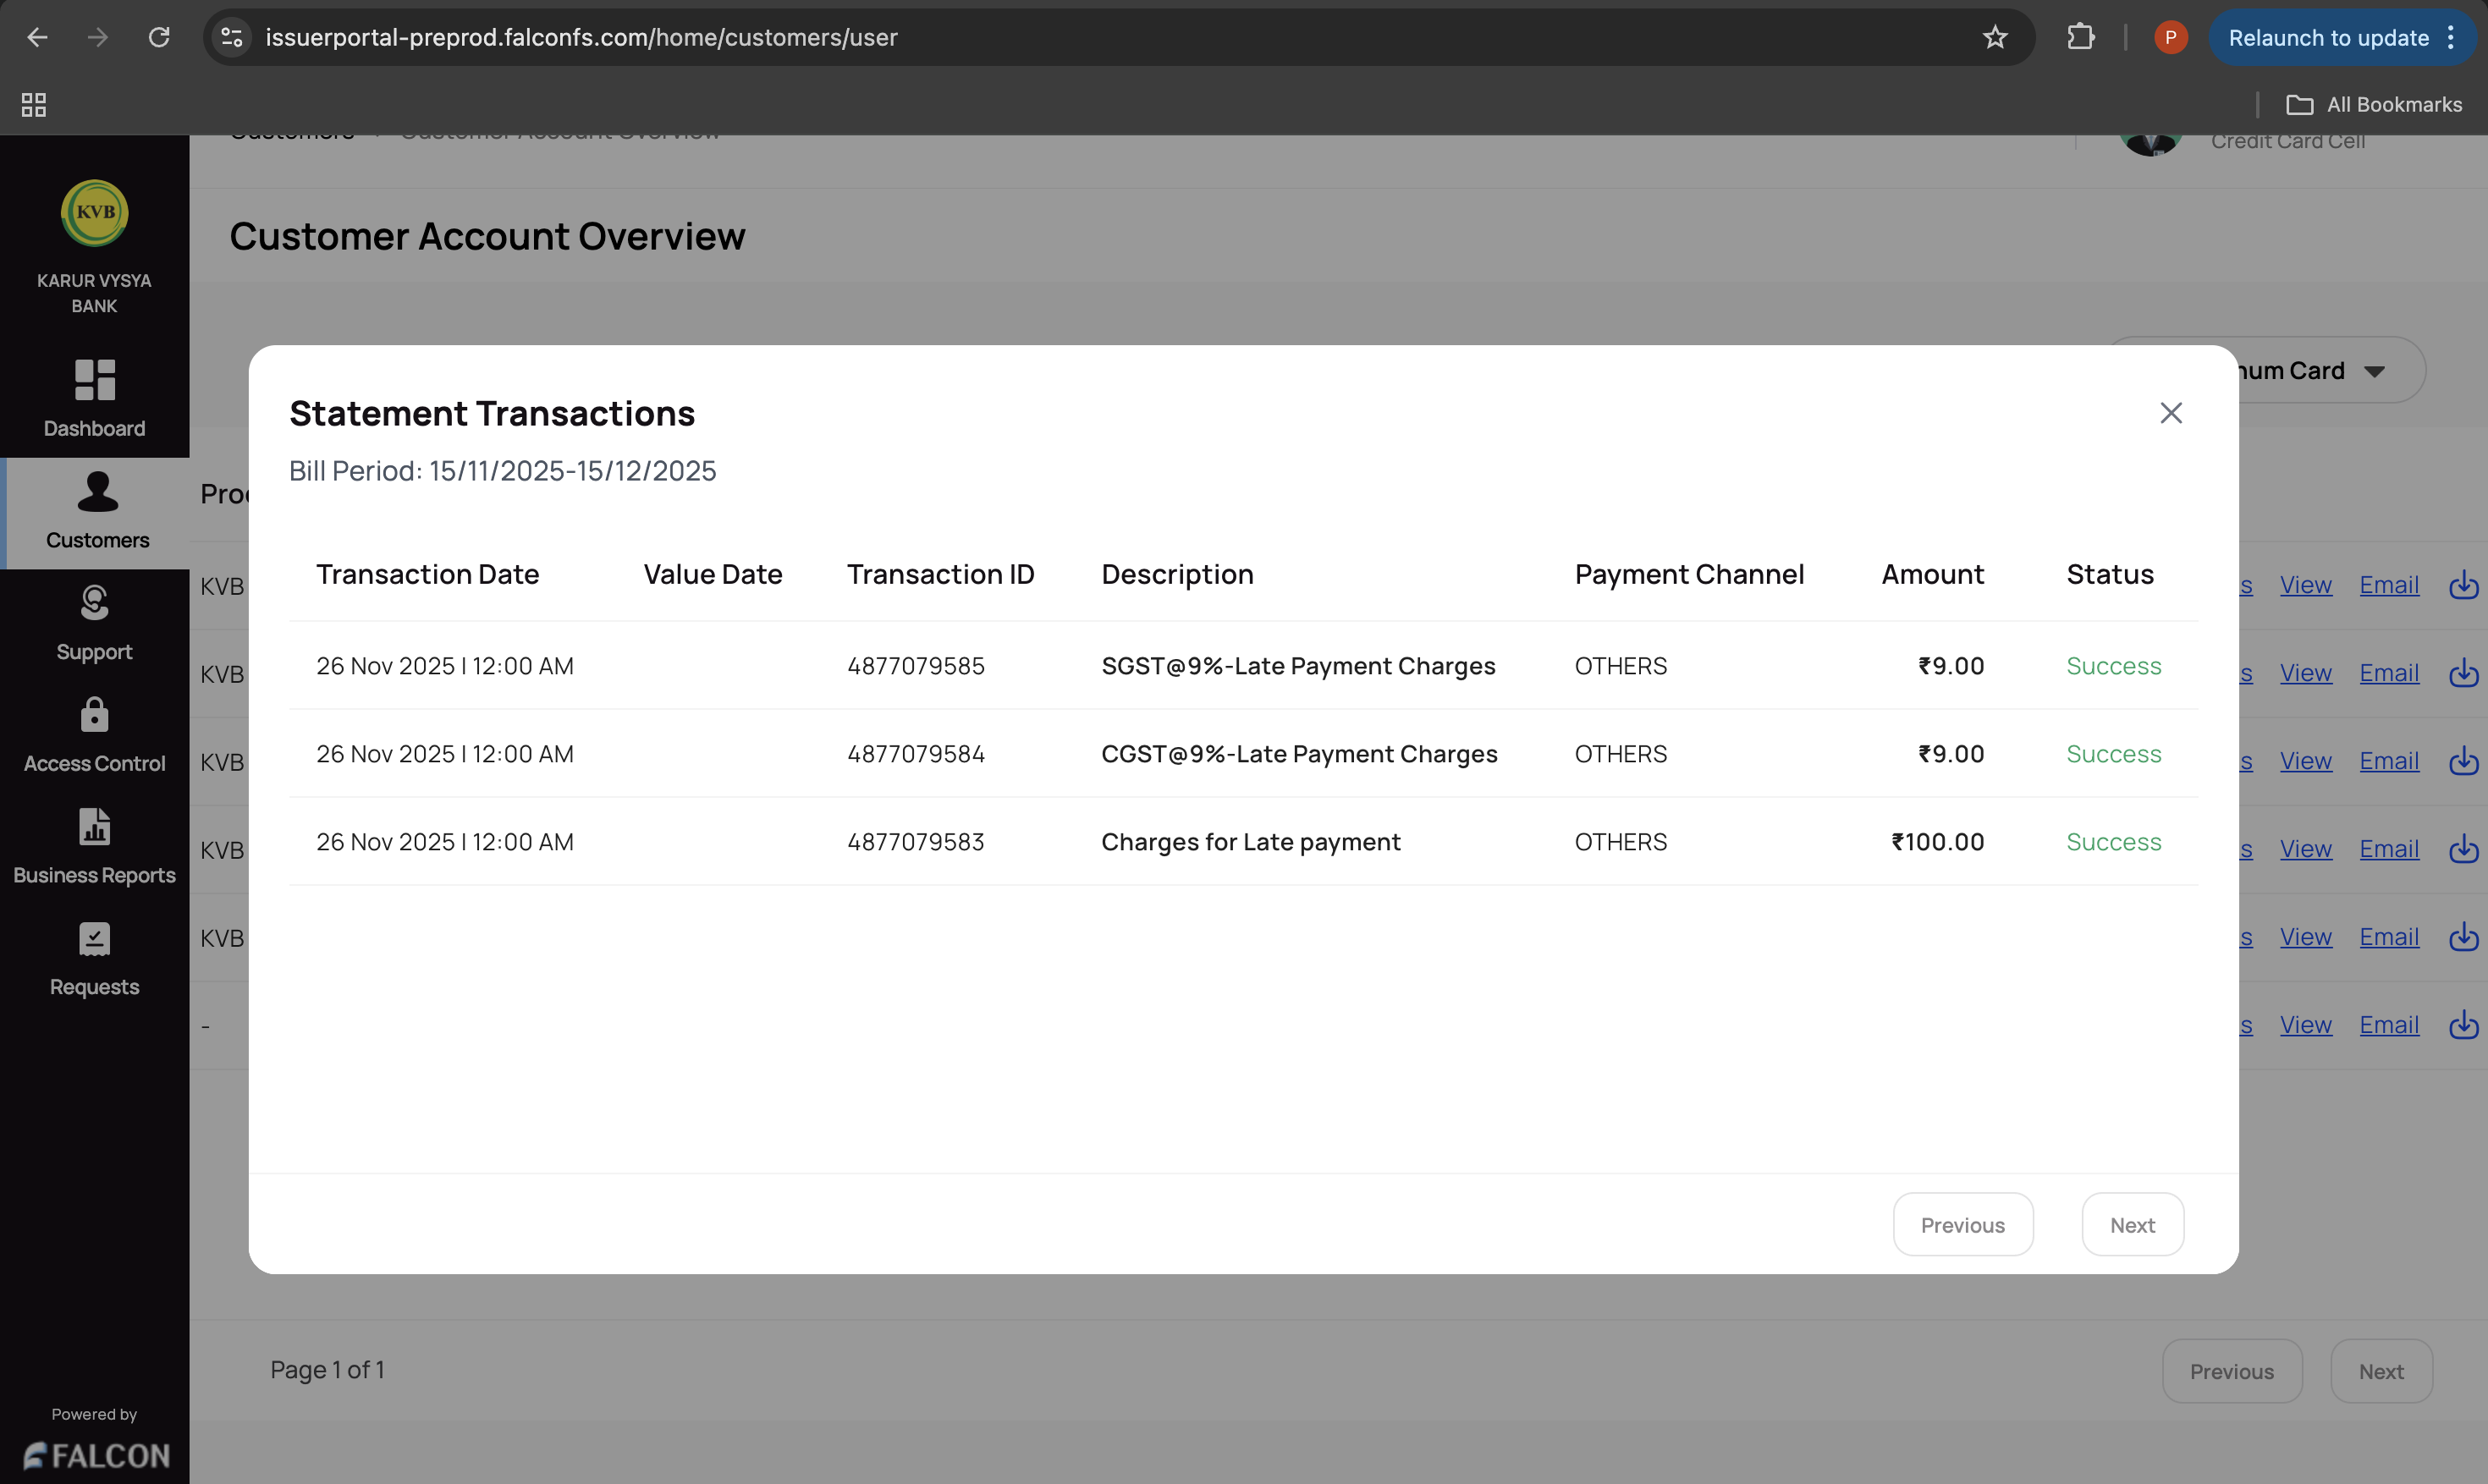Close the Statement Transactions dialog
2488x1484 pixels.
click(x=2170, y=413)
